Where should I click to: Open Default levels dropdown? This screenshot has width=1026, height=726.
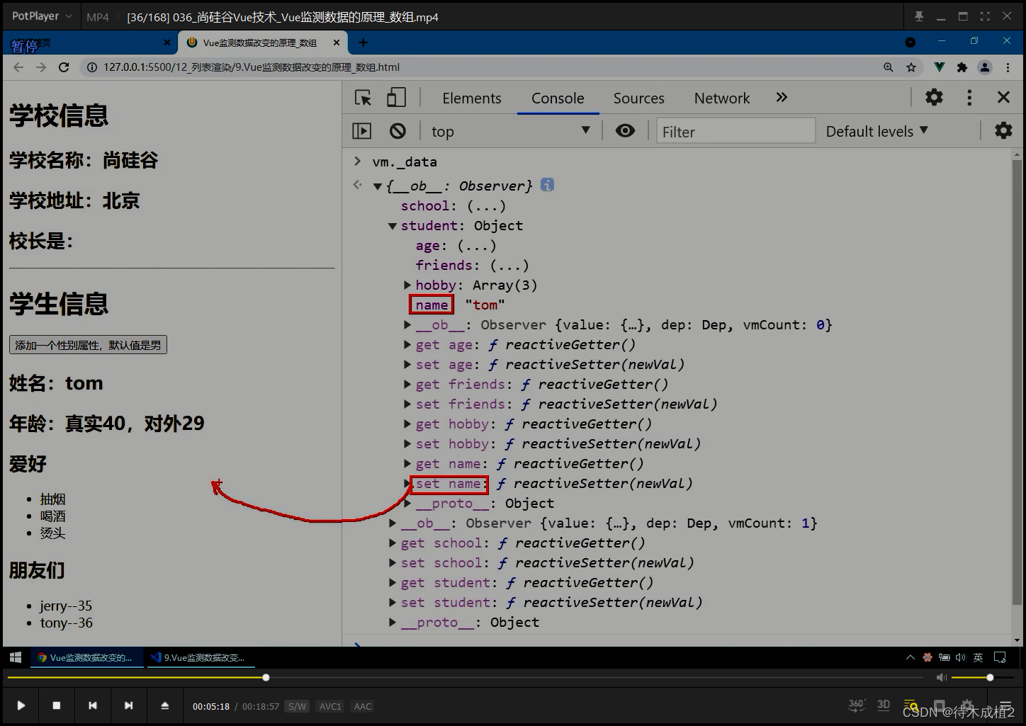click(x=877, y=131)
